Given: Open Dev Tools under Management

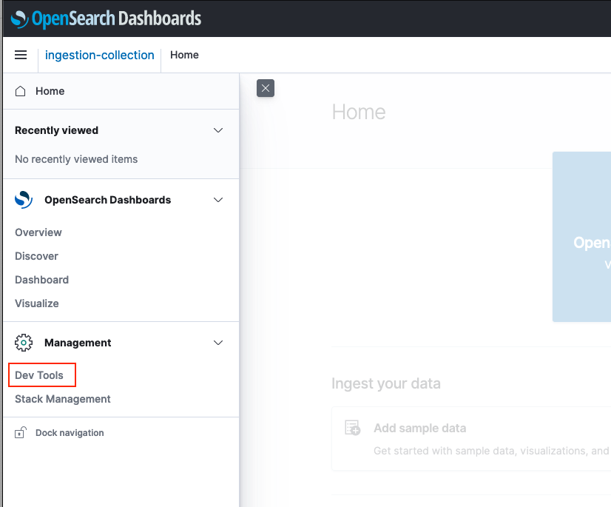Looking at the screenshot, I should click(39, 375).
